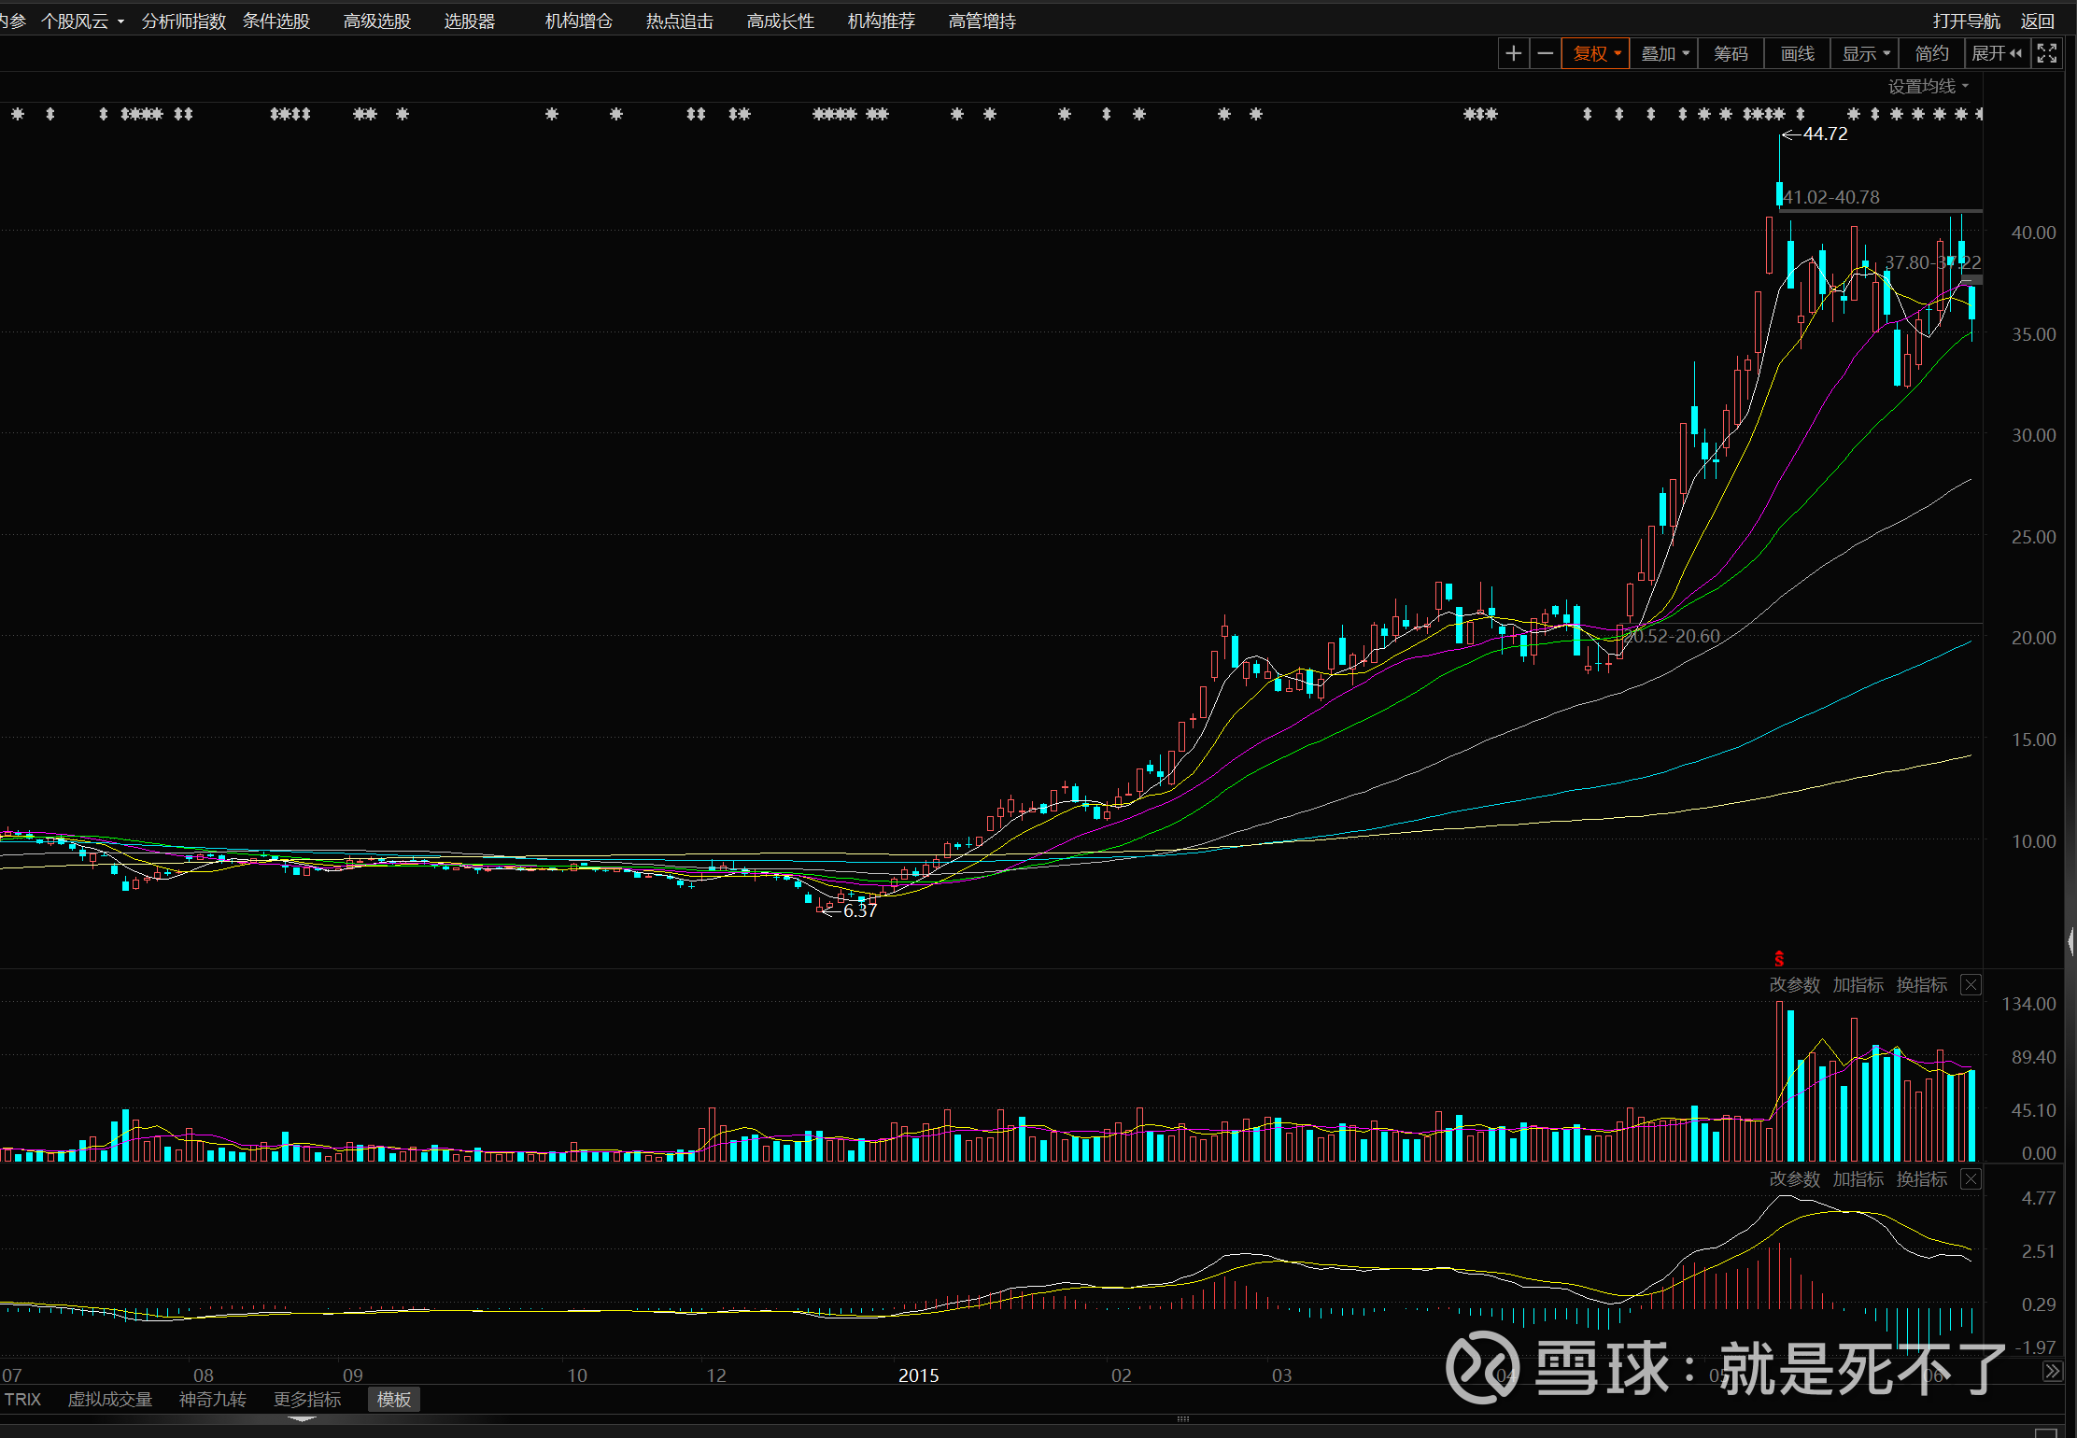Click 改参数 in the volume panel
Viewport: 2077px width, 1438px height.
[x=1794, y=985]
